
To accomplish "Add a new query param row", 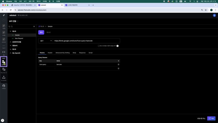I will (118, 61).
